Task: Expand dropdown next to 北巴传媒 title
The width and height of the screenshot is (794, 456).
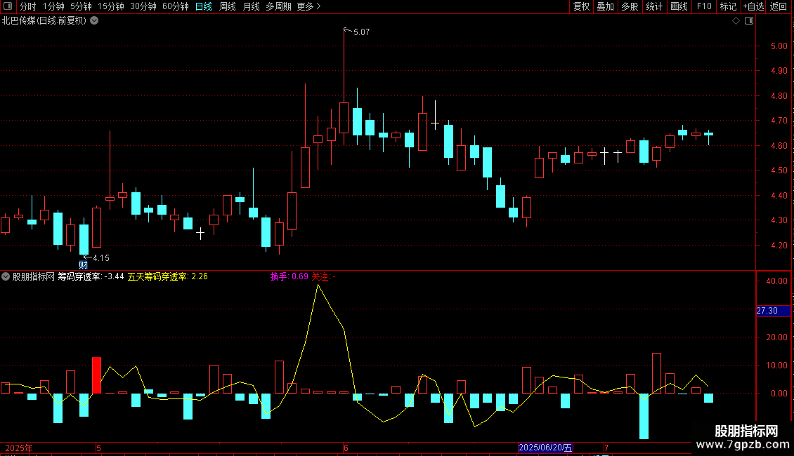Action: 94,21
